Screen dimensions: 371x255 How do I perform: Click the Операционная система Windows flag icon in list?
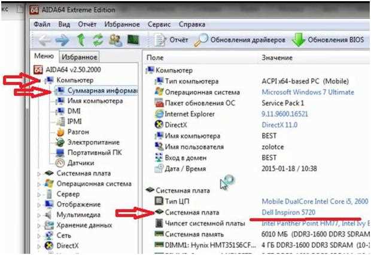(159, 91)
